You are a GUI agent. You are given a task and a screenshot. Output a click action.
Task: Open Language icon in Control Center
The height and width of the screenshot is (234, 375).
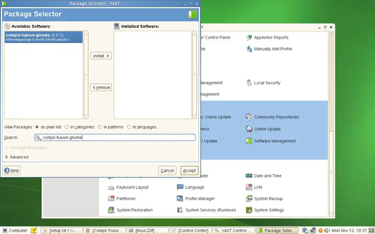[x=180, y=187]
